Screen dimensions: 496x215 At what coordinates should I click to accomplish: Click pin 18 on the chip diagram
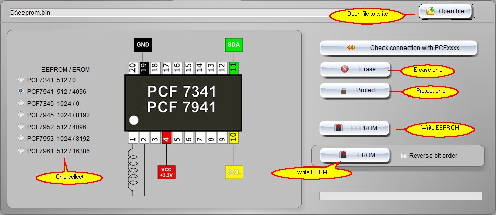[155, 68]
